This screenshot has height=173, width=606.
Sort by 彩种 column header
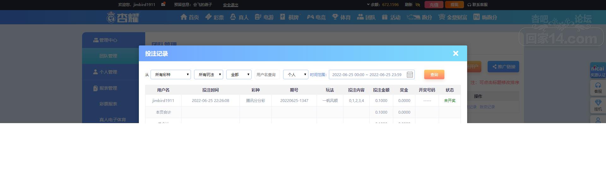pos(256,90)
